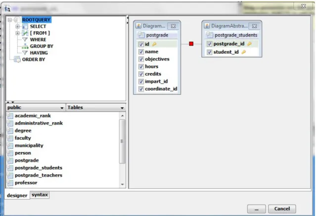
Task: Click the dialog title bar app icon
Action: click(7, 9)
